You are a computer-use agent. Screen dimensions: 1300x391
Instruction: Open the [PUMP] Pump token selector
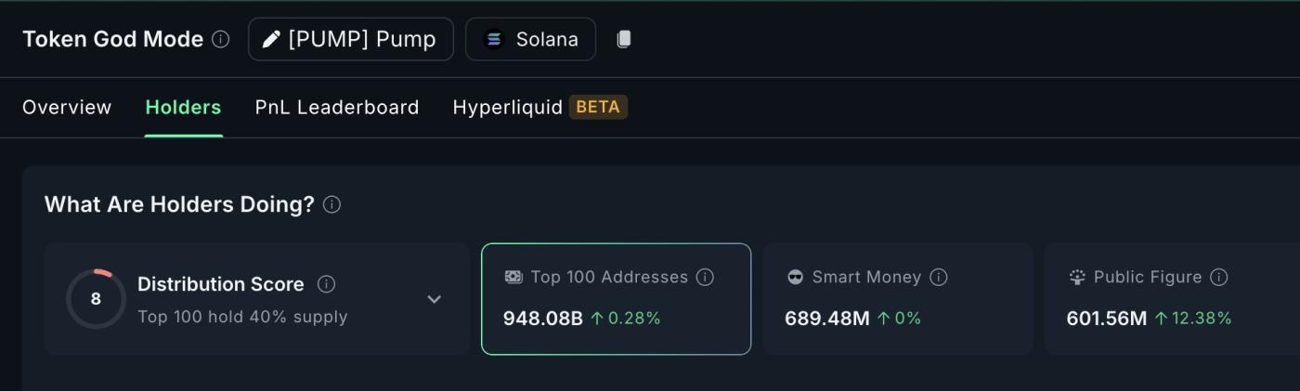point(351,39)
